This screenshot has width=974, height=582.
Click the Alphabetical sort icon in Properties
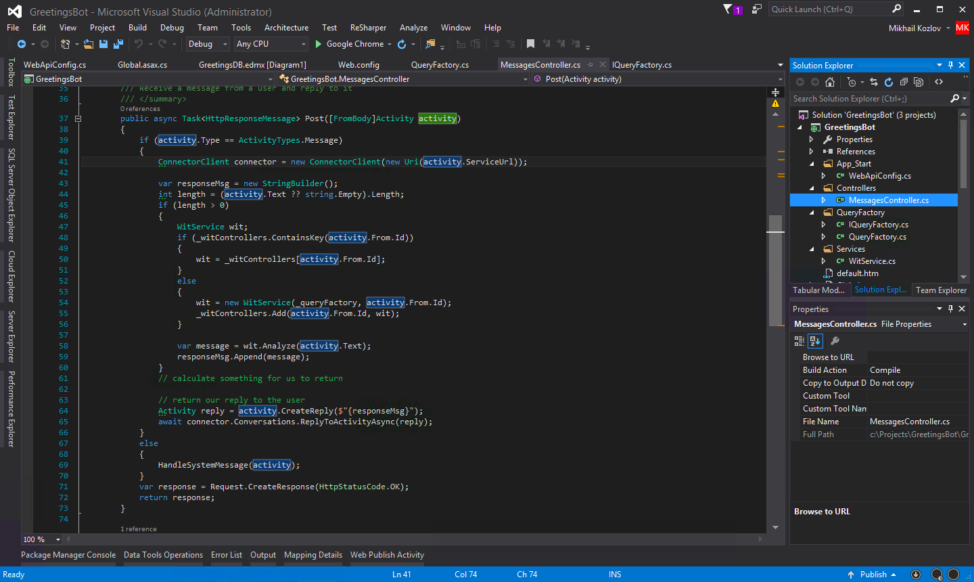[x=815, y=341]
